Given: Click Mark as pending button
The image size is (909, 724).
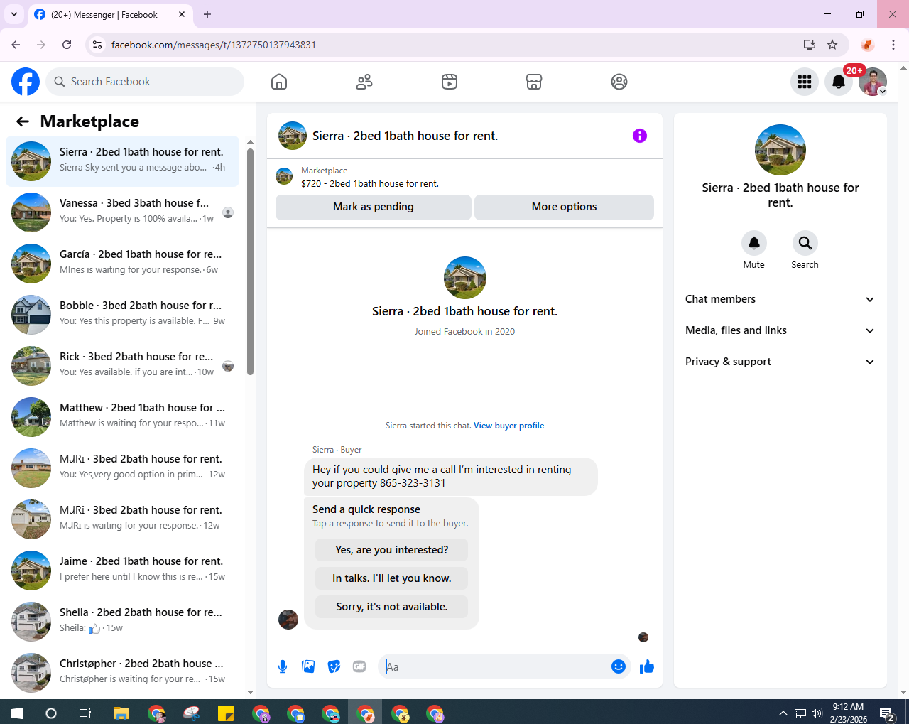Looking at the screenshot, I should (374, 207).
